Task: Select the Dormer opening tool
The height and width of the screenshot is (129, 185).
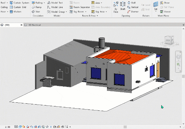Action: (133, 12)
